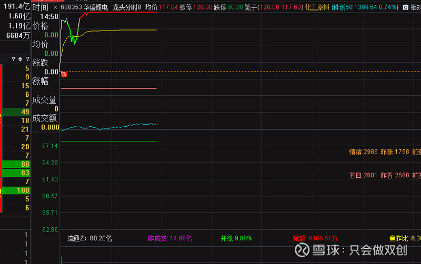Click the 五日:2601 indicator text
The width and height of the screenshot is (421, 264).
(x=363, y=175)
